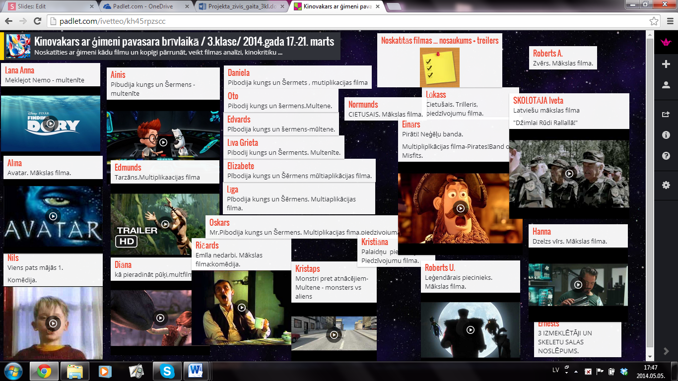Open Oskars's post

coord(302,227)
